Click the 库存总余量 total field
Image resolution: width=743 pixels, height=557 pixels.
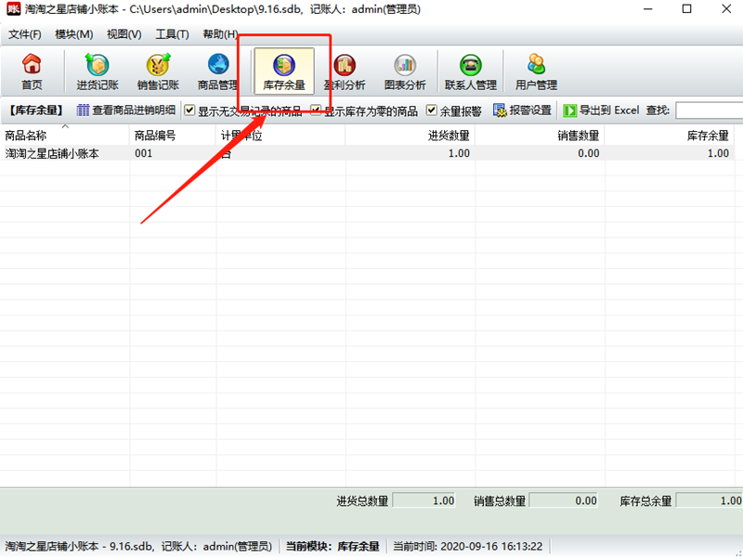709,500
